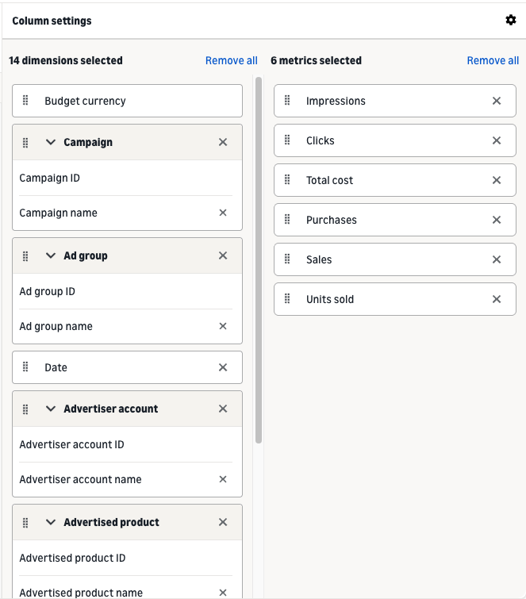The height and width of the screenshot is (599, 526).
Task: Grab the Sales drag handle
Action: [x=287, y=259]
